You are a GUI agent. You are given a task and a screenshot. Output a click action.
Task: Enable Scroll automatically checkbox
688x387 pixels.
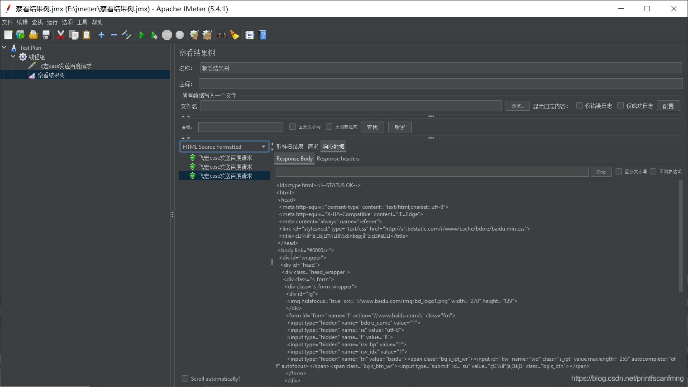pyautogui.click(x=185, y=378)
